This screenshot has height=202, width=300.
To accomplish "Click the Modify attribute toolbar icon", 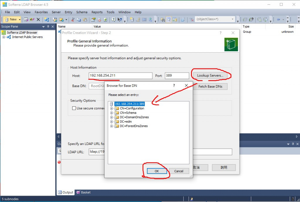I will [x=26, y=19].
